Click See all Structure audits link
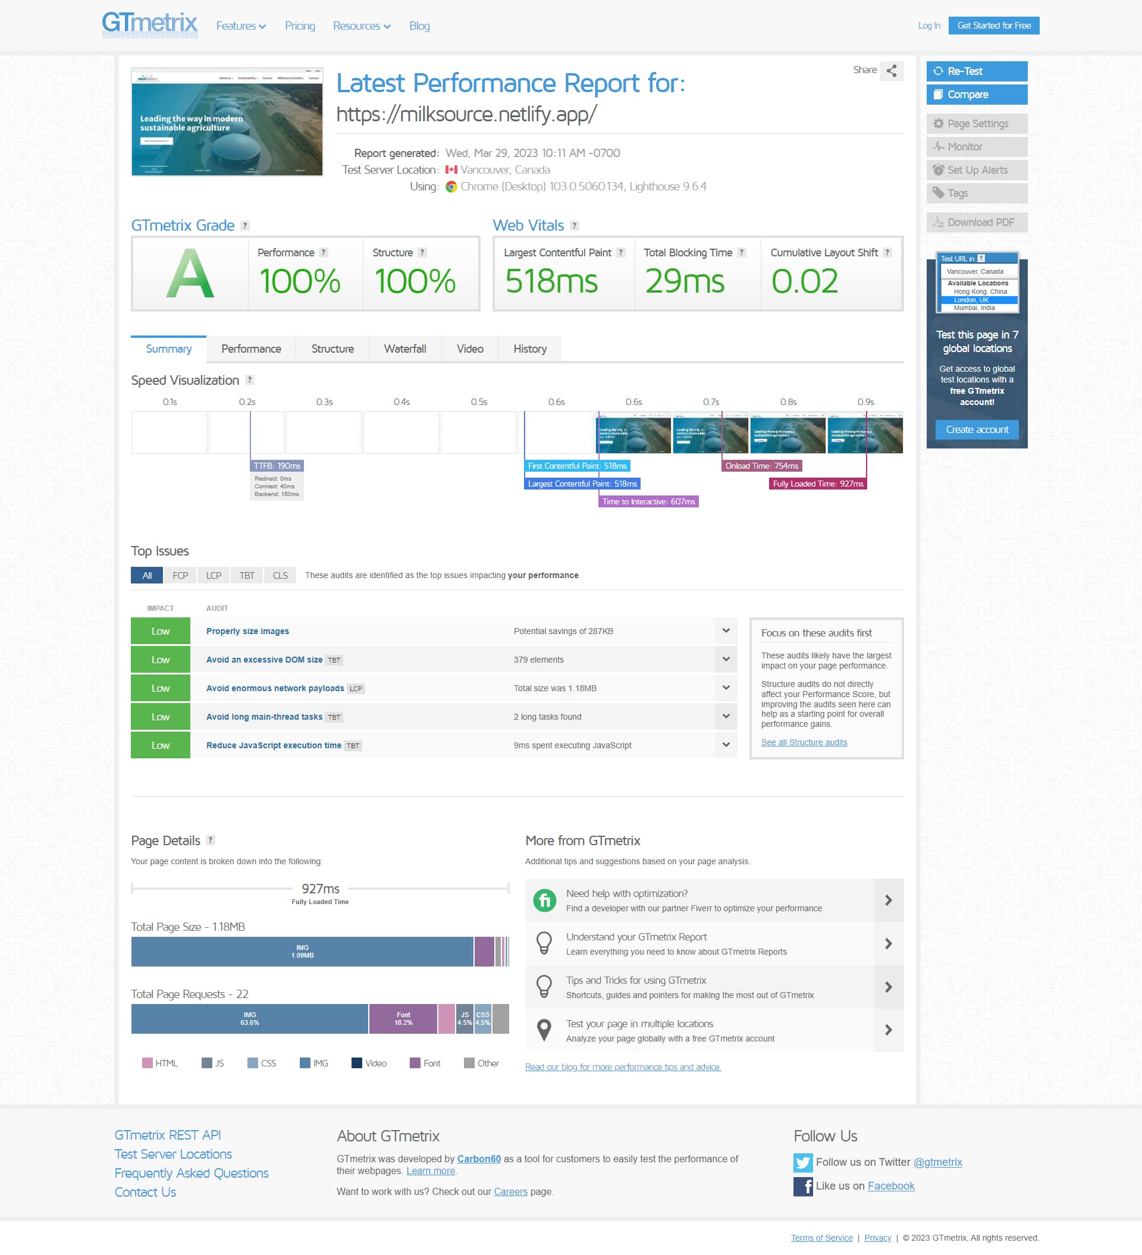The image size is (1142, 1255). point(804,742)
